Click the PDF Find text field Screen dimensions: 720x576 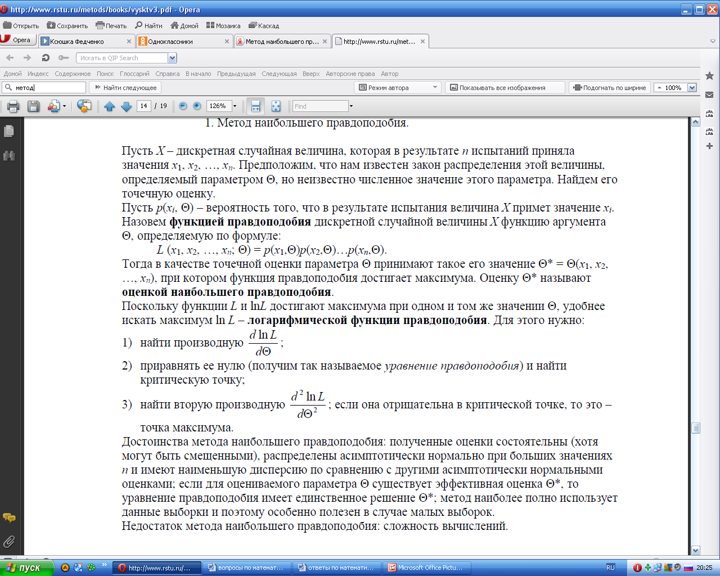[321, 106]
